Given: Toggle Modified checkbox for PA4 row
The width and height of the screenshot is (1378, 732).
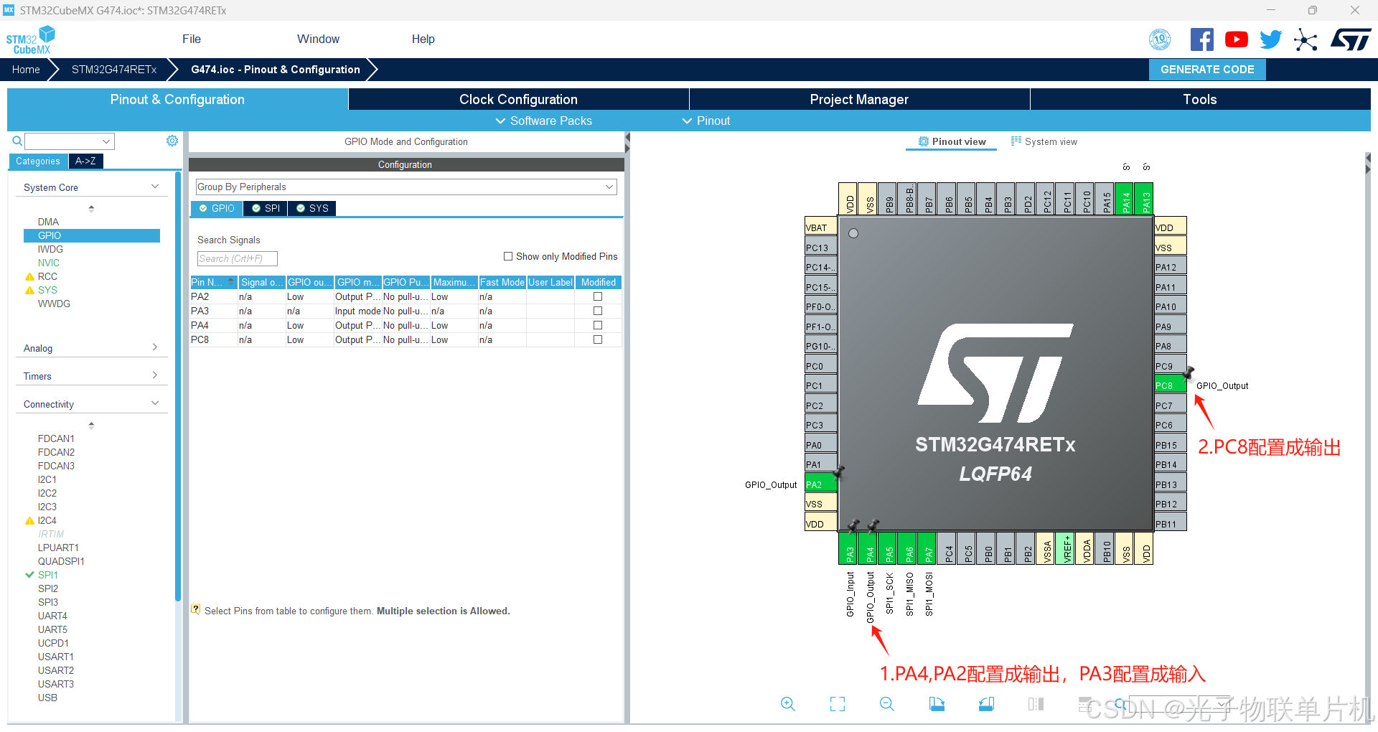Looking at the screenshot, I should tap(598, 325).
